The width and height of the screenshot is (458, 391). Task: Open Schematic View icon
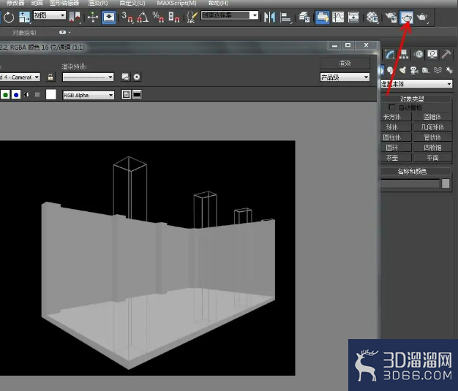353,18
